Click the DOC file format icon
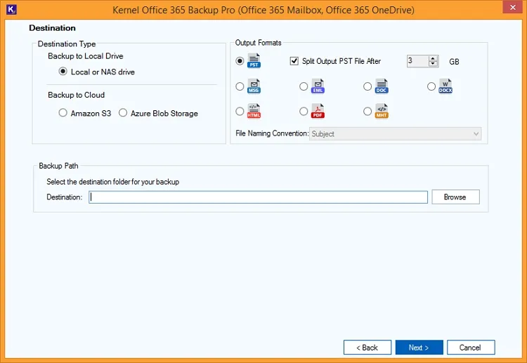The height and width of the screenshot is (363, 527). click(x=382, y=86)
